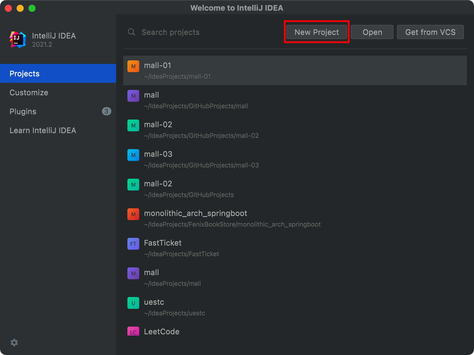
Task: Click the macOS red close button
Action: point(8,8)
